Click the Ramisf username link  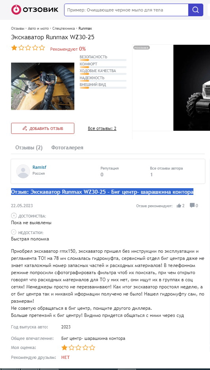[x=40, y=167]
